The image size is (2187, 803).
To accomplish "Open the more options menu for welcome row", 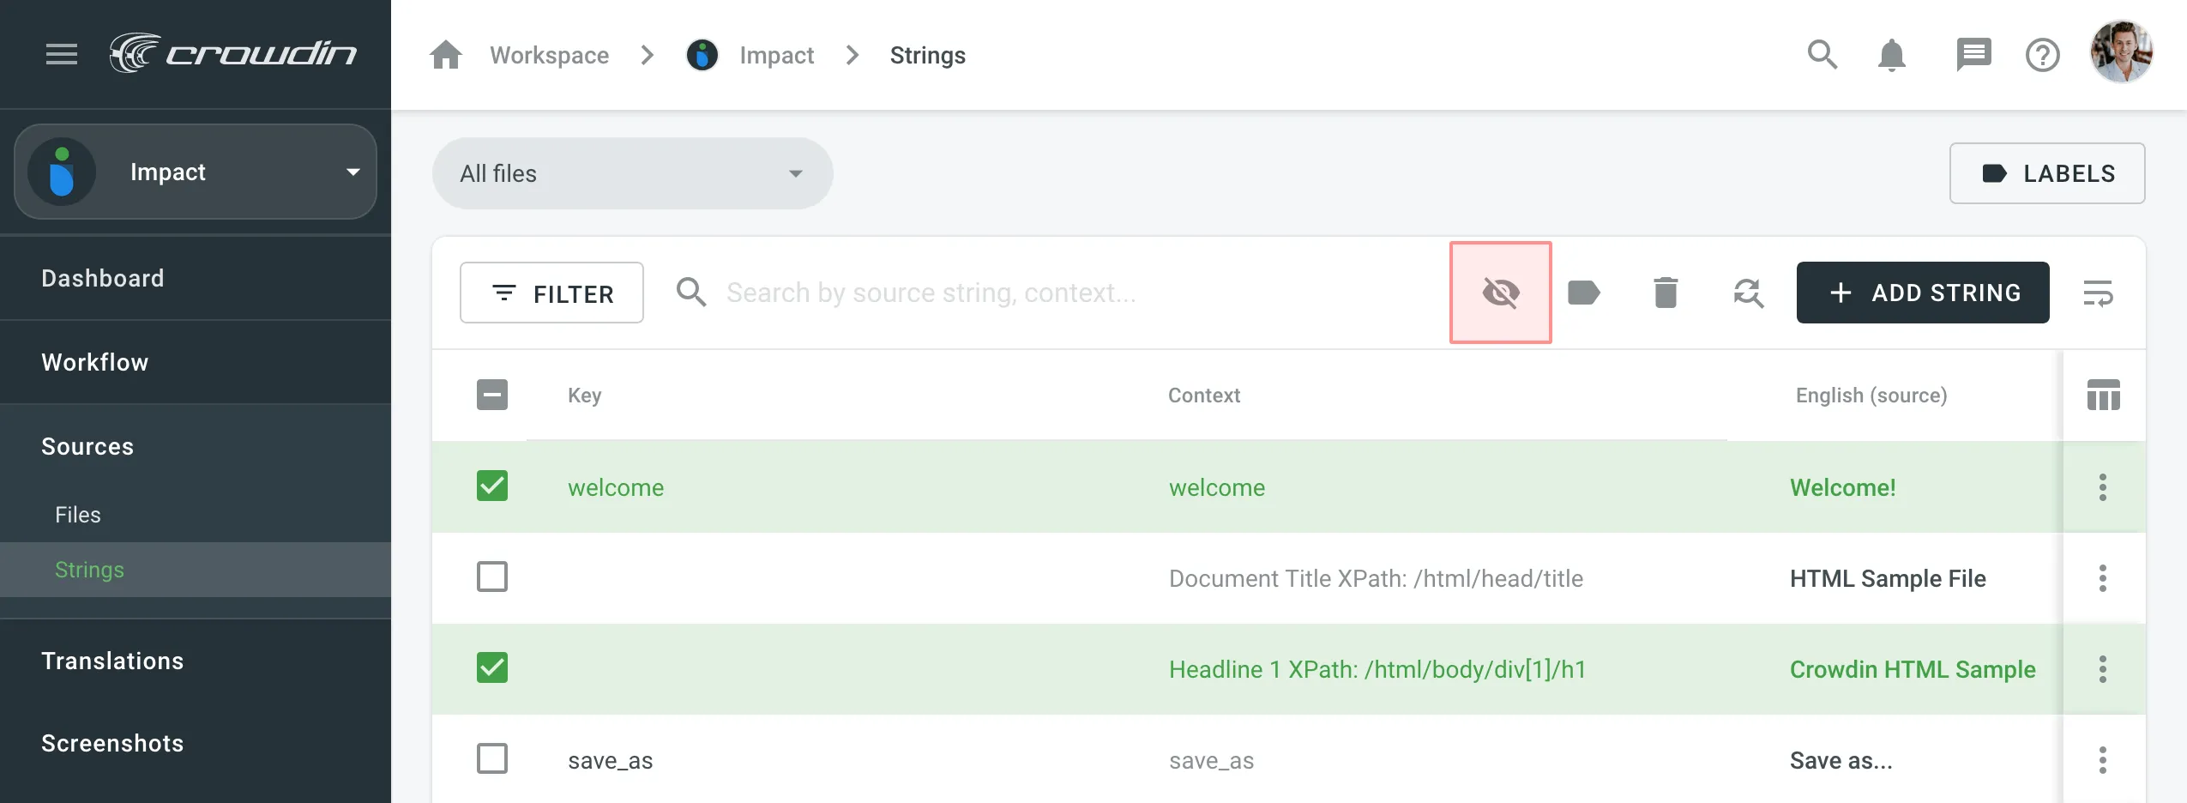I will (2102, 487).
